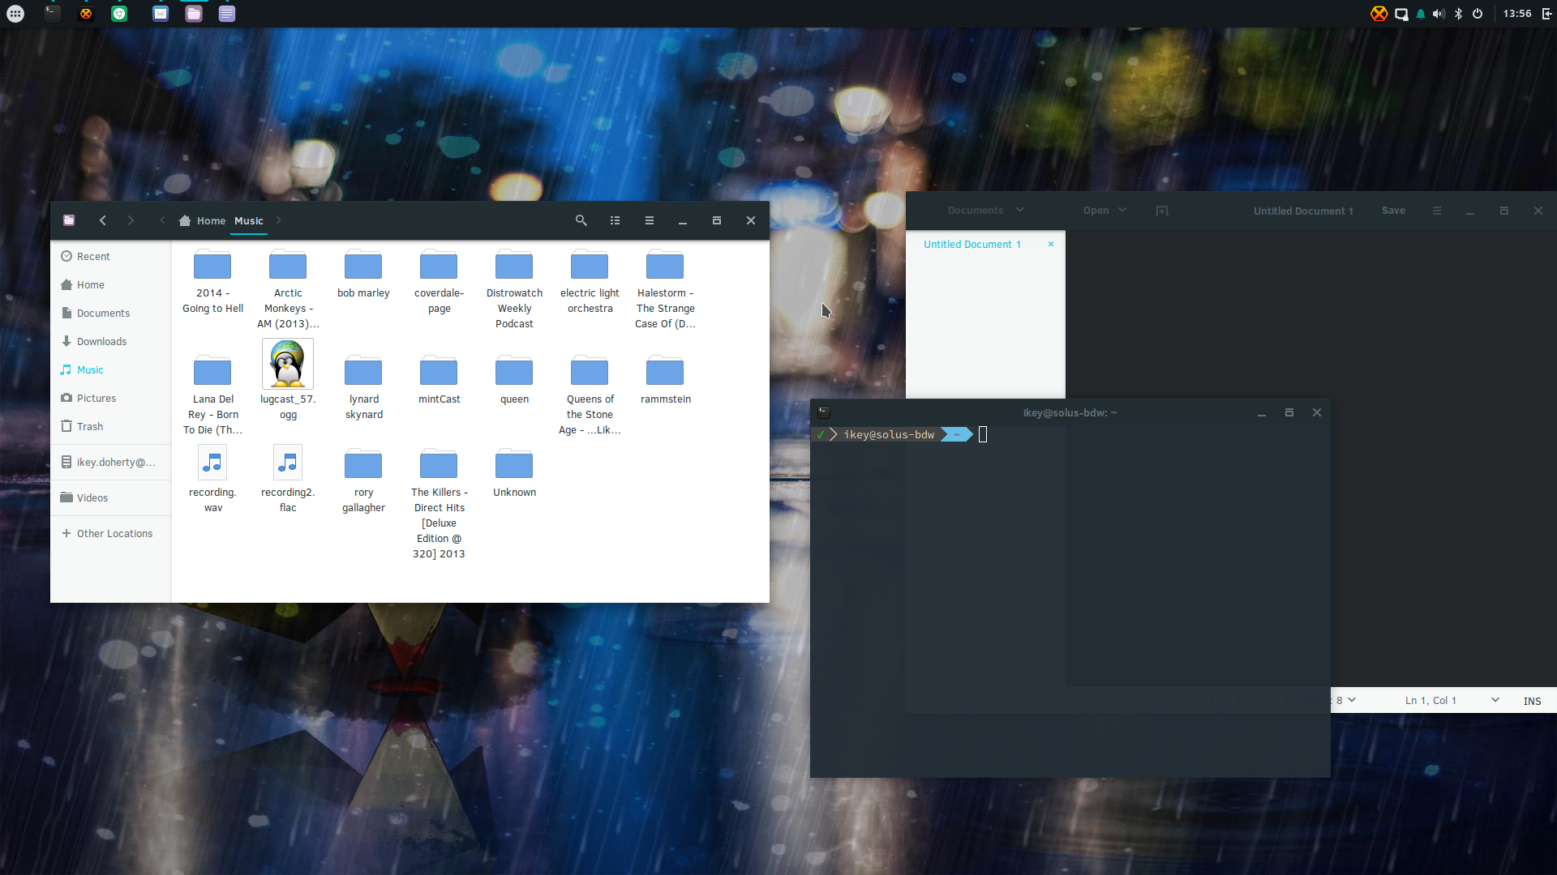Create a new document tab in the editor

[1162, 211]
